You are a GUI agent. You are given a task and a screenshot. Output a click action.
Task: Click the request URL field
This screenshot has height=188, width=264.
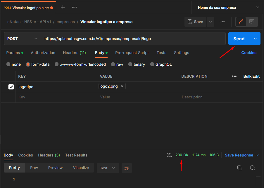[133, 39]
